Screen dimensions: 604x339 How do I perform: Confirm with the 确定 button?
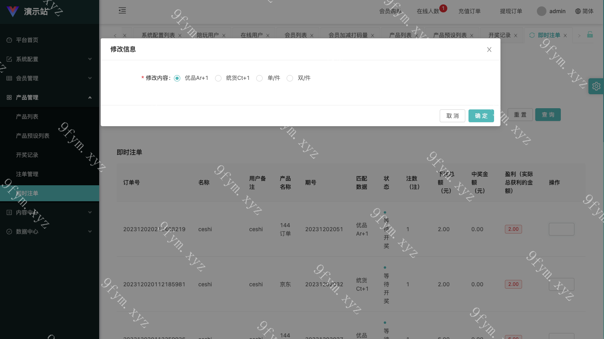(x=481, y=116)
